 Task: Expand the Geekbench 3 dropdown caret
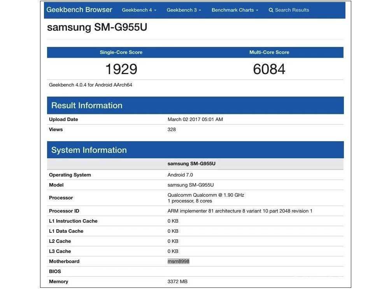point(200,10)
